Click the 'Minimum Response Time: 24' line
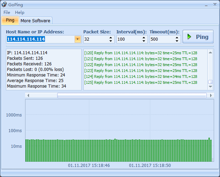This screenshot has height=177, width=220. (x=36, y=75)
